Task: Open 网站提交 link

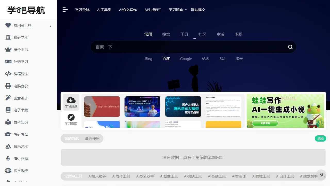Action: 198,10
